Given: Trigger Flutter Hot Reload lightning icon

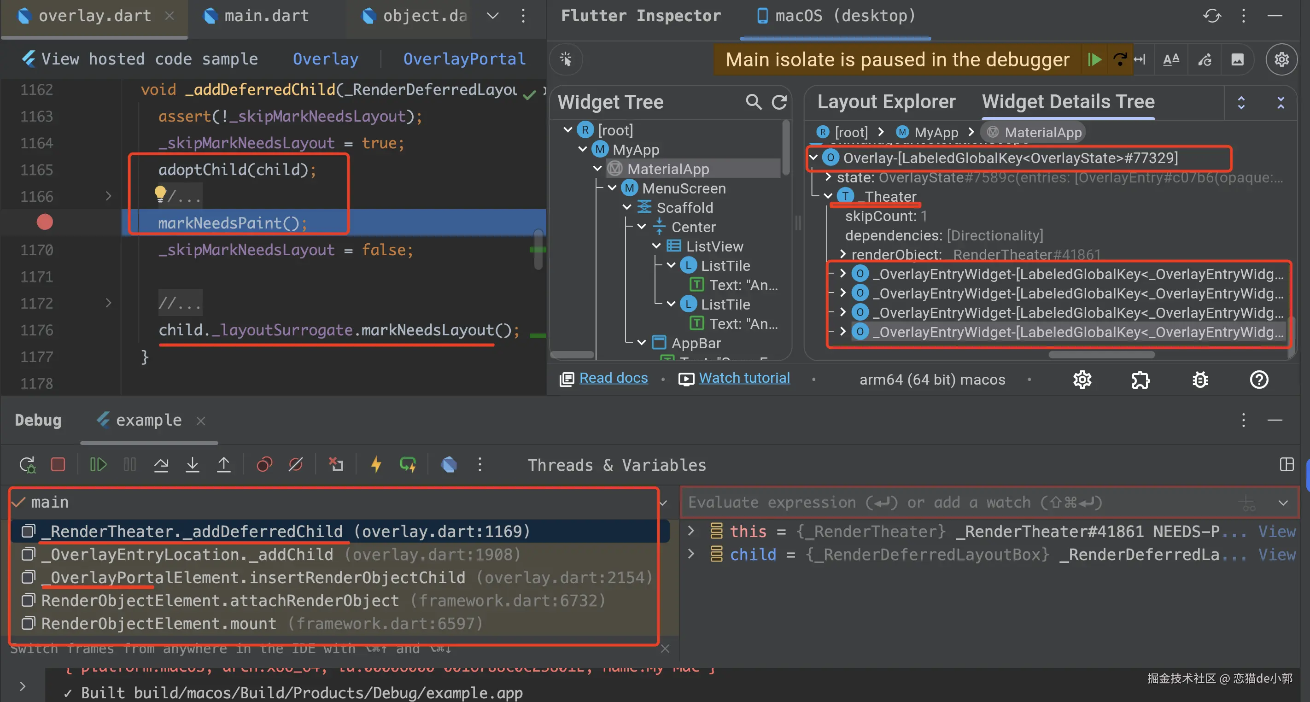Looking at the screenshot, I should (x=376, y=464).
